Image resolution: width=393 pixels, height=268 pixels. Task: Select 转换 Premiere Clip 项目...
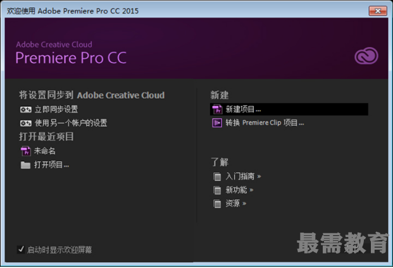pyautogui.click(x=265, y=123)
